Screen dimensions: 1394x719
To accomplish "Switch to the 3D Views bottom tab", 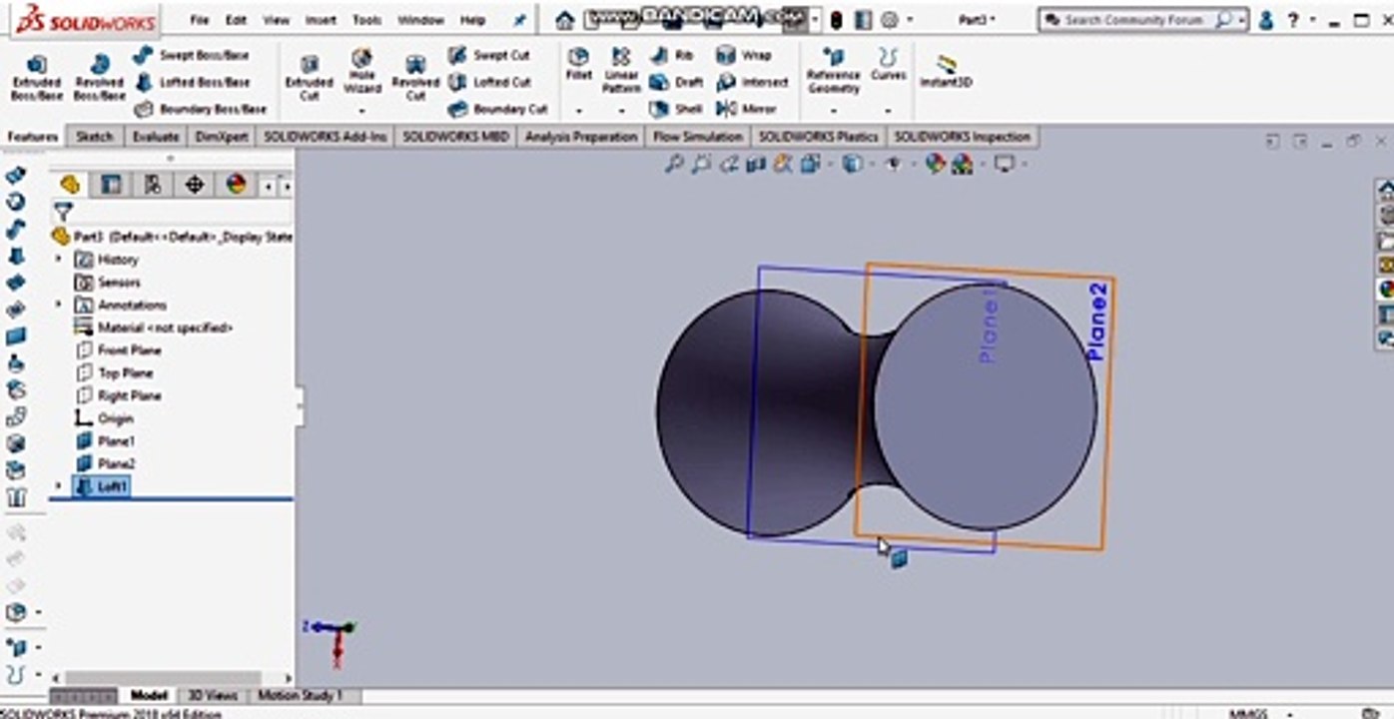I will tap(213, 695).
